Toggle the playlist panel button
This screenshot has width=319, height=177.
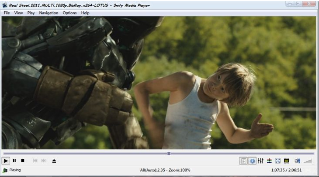(x=243, y=161)
